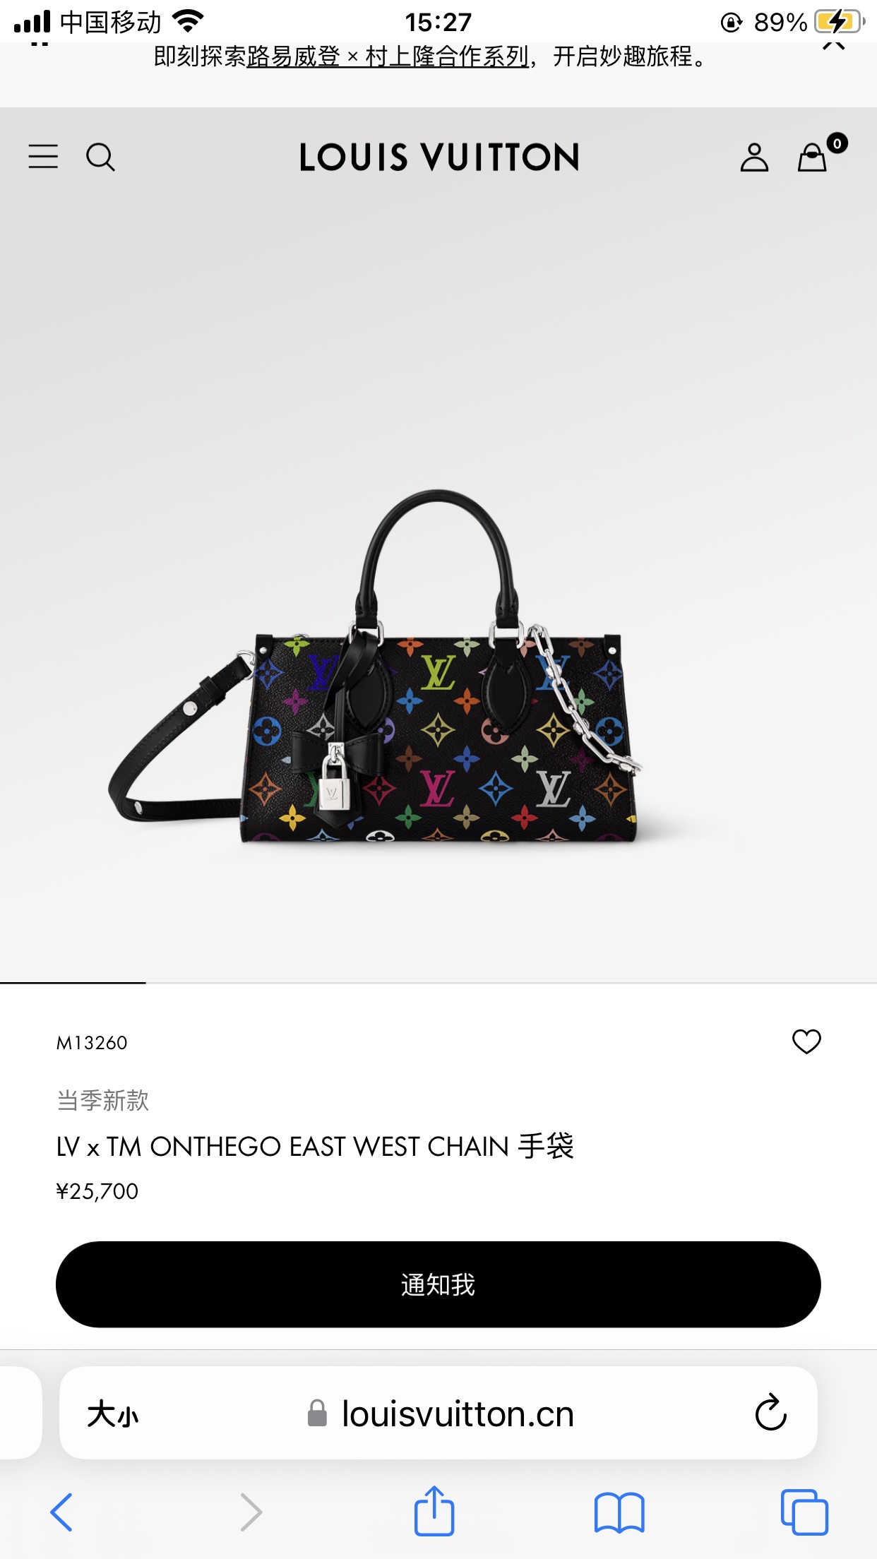Tap the image gallery progress bar
877x1559 pixels.
pyautogui.click(x=438, y=982)
